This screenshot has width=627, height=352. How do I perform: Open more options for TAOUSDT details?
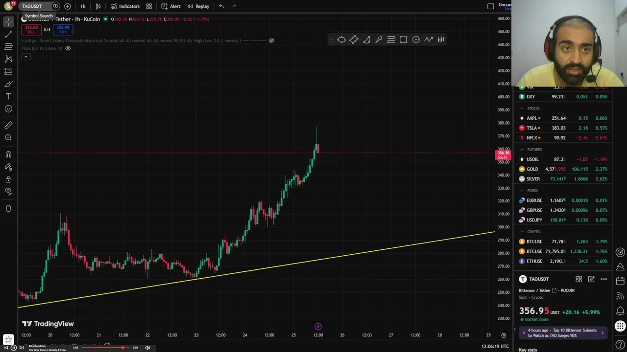[603, 279]
